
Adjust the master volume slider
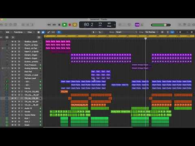tap(161, 25)
